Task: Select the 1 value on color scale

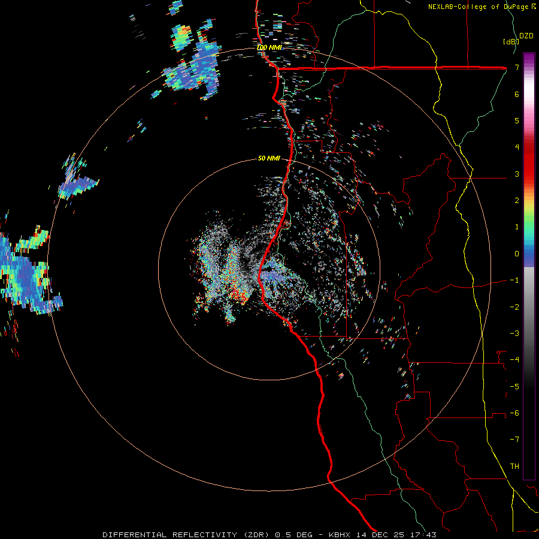Action: [x=517, y=227]
